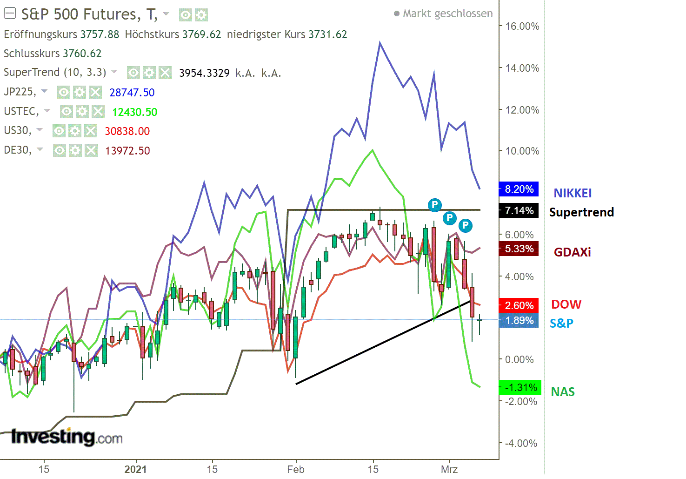Open the S&P 500 Futures title dropdown arrow
This screenshot has height=479, width=686.
pos(167,14)
